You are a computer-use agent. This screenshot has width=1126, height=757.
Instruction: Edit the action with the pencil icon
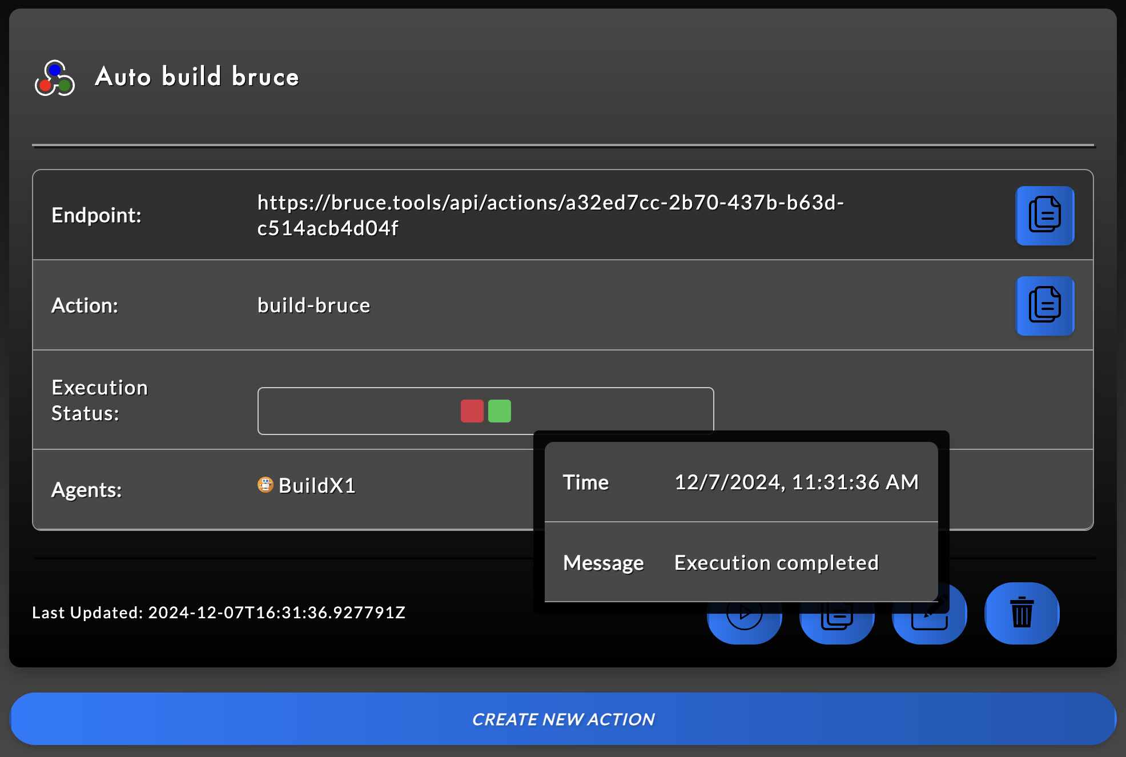929,614
